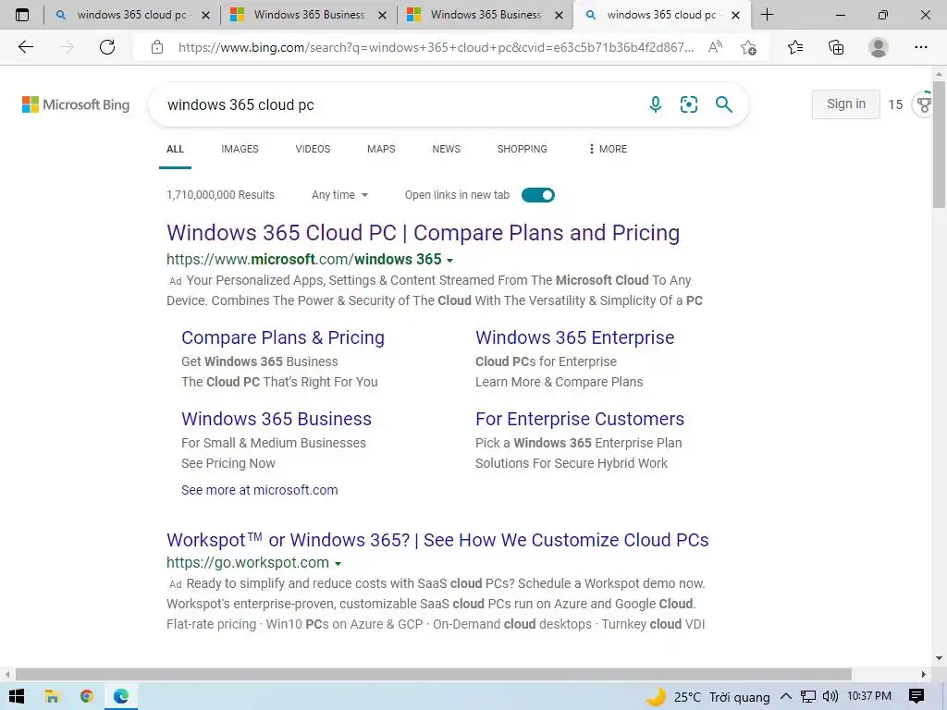Viewport: 947px width, 710px height.
Task: Open volume control in system tray
Action: coord(830,696)
